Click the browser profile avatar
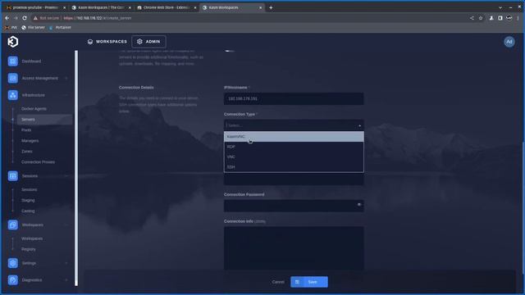The width and height of the screenshot is (525, 295). pyautogui.click(x=509, y=18)
